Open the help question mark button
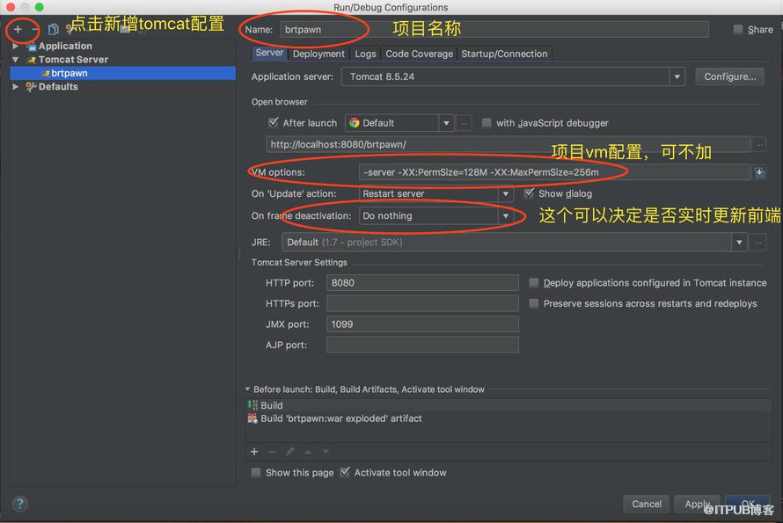The width and height of the screenshot is (783, 523). pyautogui.click(x=19, y=504)
